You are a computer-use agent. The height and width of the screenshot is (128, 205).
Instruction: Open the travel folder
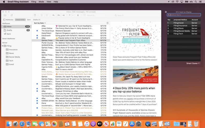tap(16, 64)
